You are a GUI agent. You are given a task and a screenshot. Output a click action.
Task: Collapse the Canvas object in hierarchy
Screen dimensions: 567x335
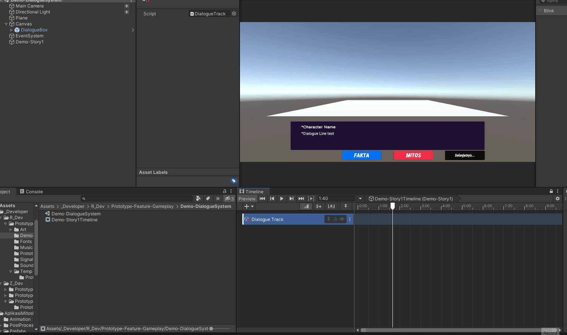coord(6,24)
